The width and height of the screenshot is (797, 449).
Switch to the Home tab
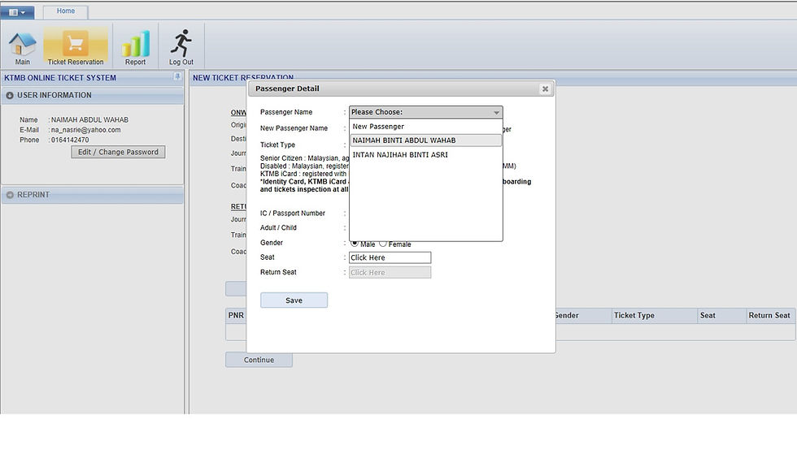(x=66, y=11)
